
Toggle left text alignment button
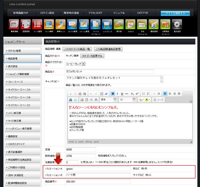pos(165,93)
